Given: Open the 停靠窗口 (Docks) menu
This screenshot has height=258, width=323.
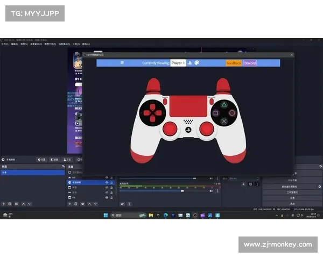Looking at the screenshot, I should (x=36, y=44).
